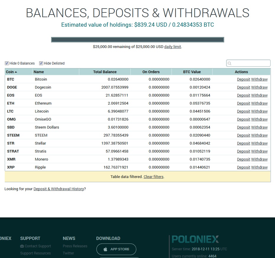The height and width of the screenshot is (258, 275).
Task: Click STEEM total balance 297.78355439
Action: coord(116,135)
